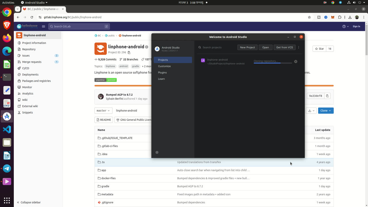Click the linphone-android LA project icon
368x207 pixels.
point(203,60)
